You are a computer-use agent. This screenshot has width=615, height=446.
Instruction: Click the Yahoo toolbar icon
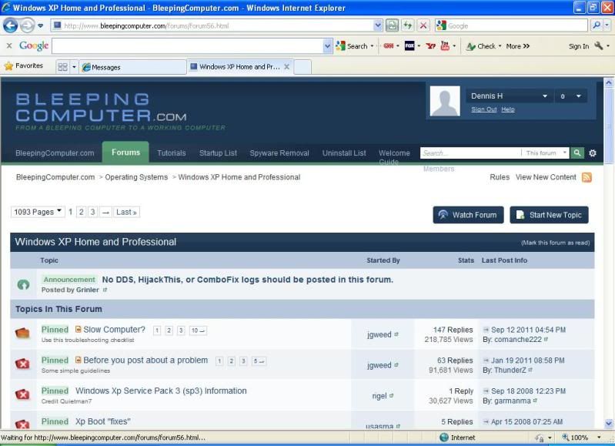(x=431, y=46)
